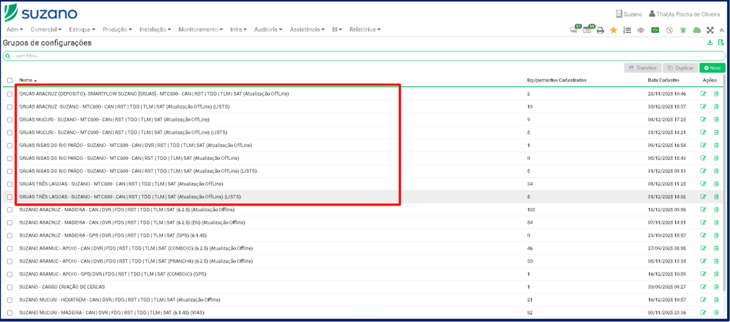Click the green Novo button
Viewport: 730px width, 322px height.
712,68
